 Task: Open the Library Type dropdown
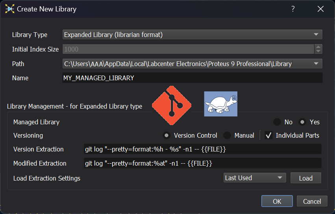[192, 35]
